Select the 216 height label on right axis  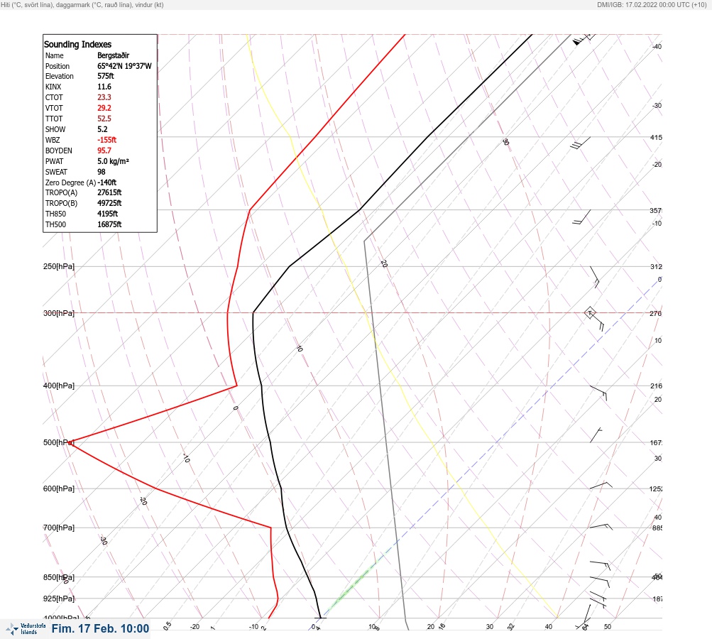click(x=656, y=386)
